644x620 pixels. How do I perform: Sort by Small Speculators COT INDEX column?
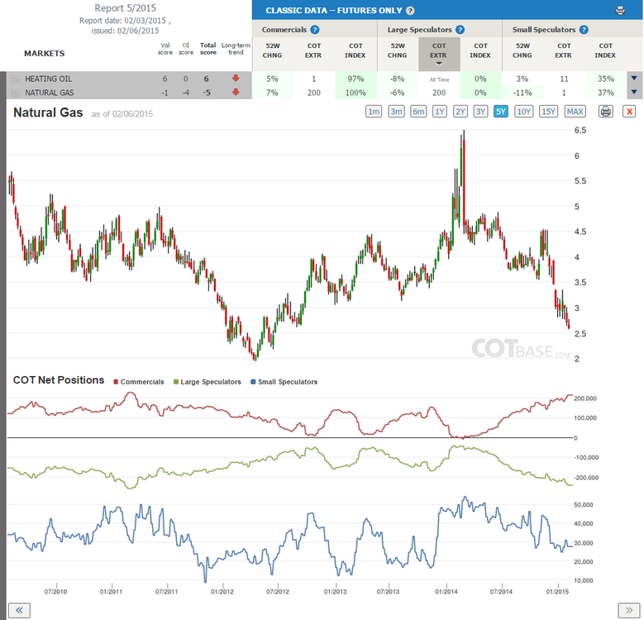[605, 50]
